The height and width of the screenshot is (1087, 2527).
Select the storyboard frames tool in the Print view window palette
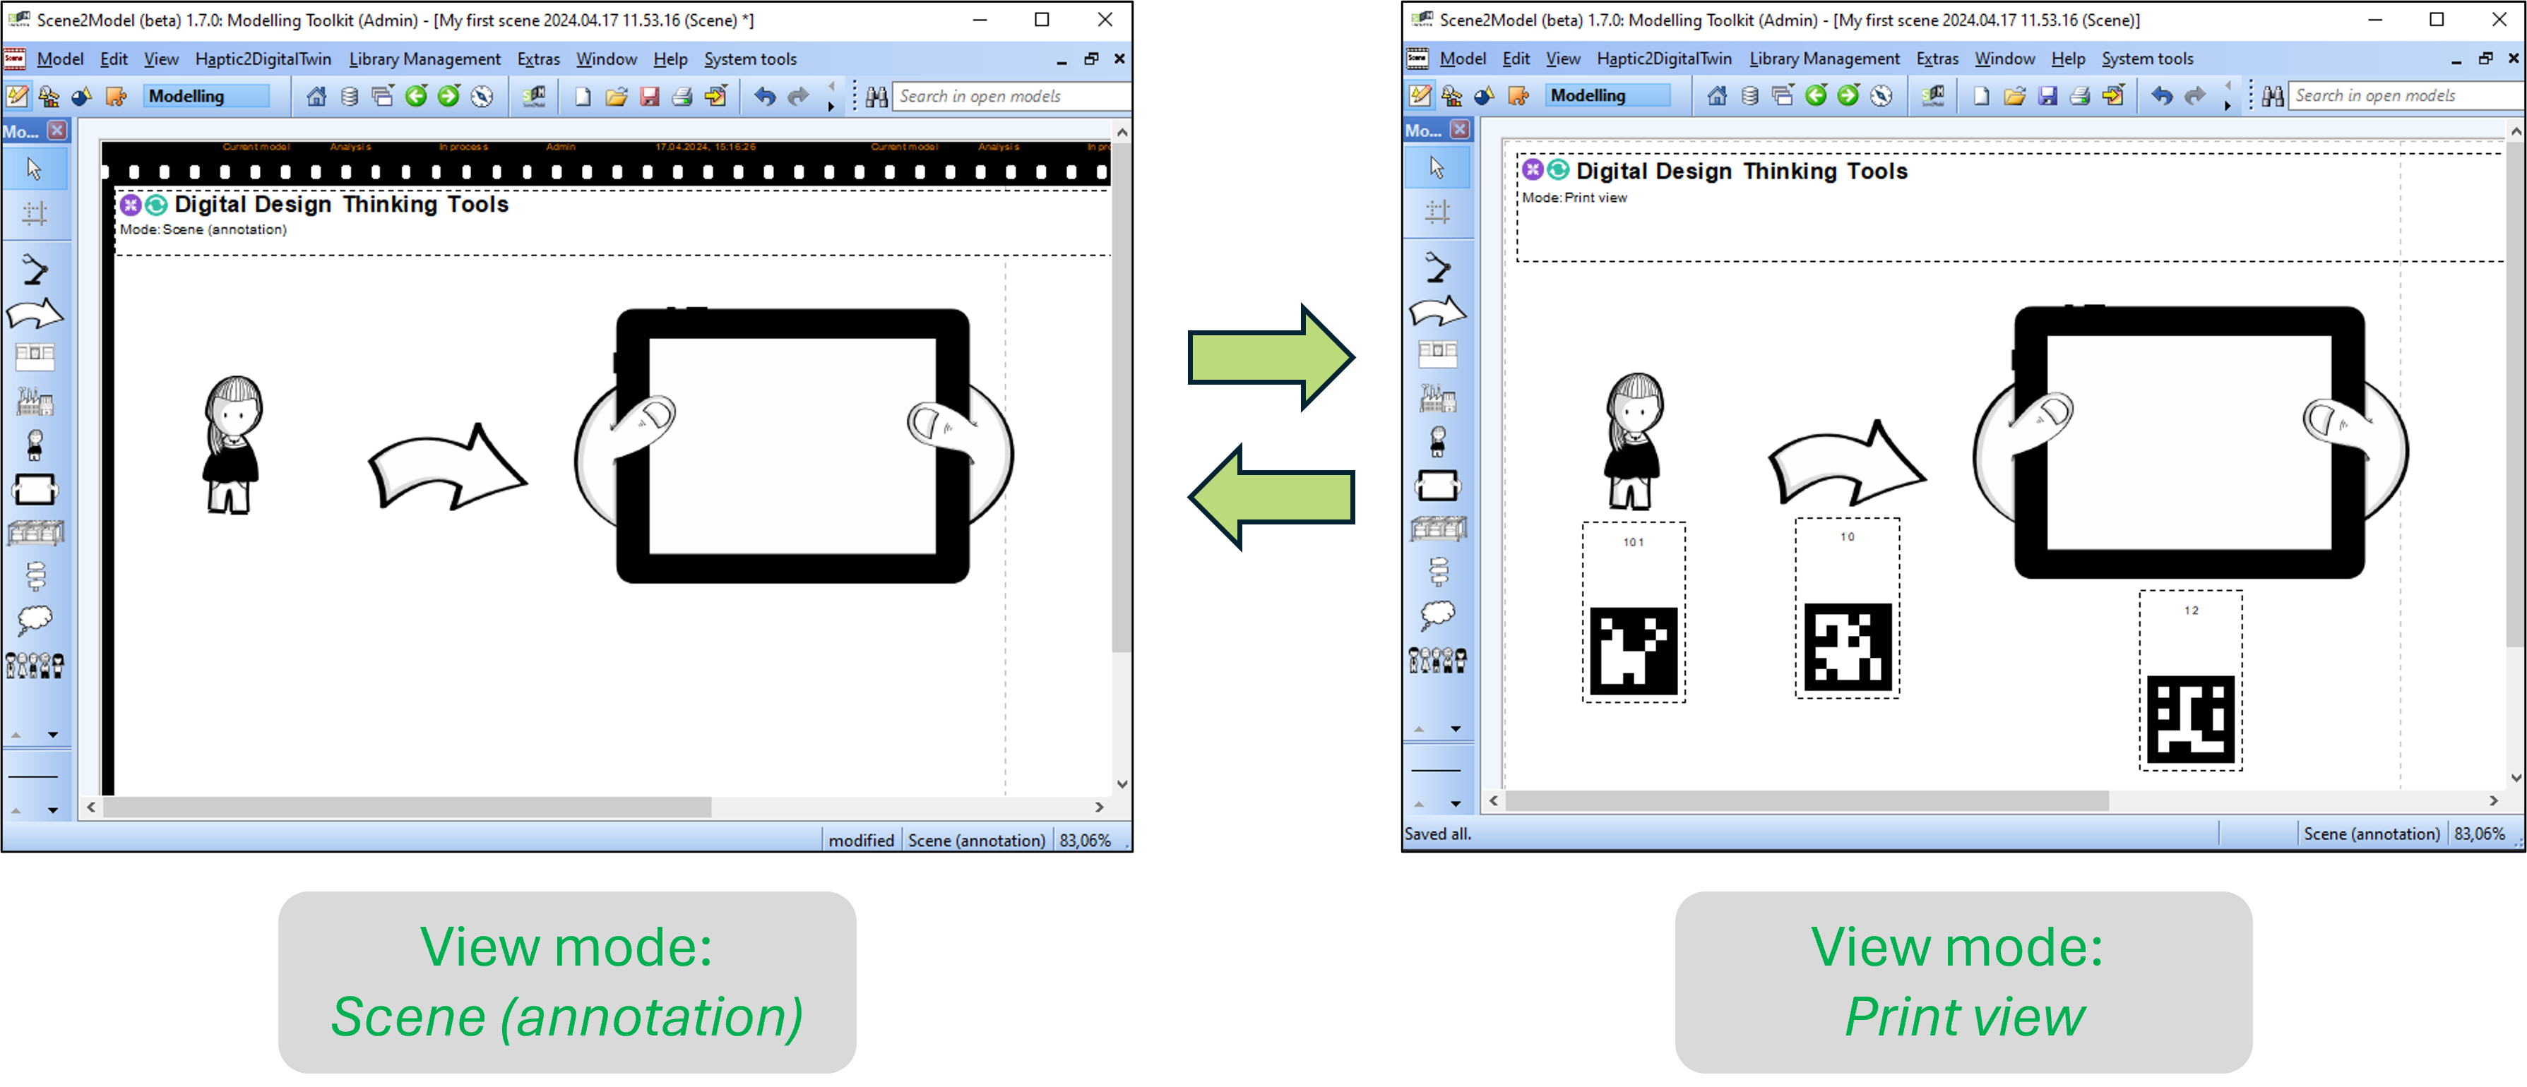click(1438, 352)
